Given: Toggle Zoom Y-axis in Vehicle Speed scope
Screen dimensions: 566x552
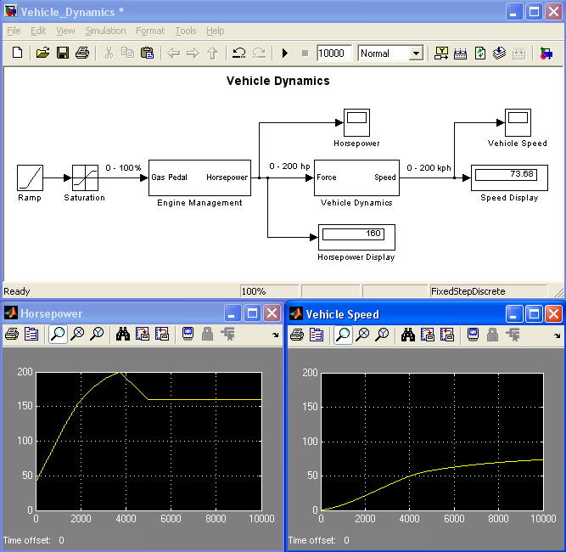Looking at the screenshot, I should (382, 335).
